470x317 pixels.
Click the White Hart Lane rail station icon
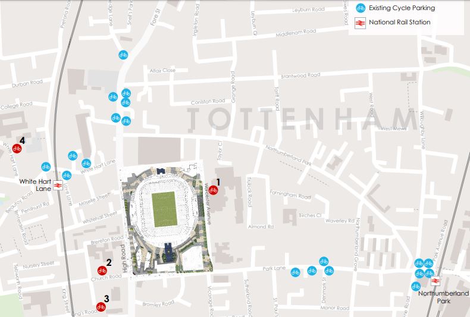click(58, 185)
